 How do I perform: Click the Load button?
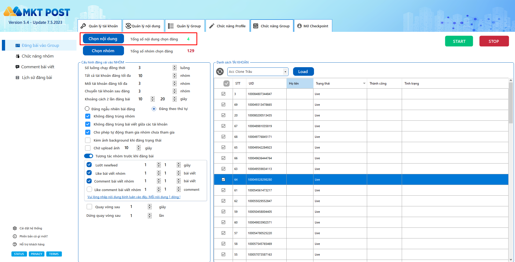[303, 71]
